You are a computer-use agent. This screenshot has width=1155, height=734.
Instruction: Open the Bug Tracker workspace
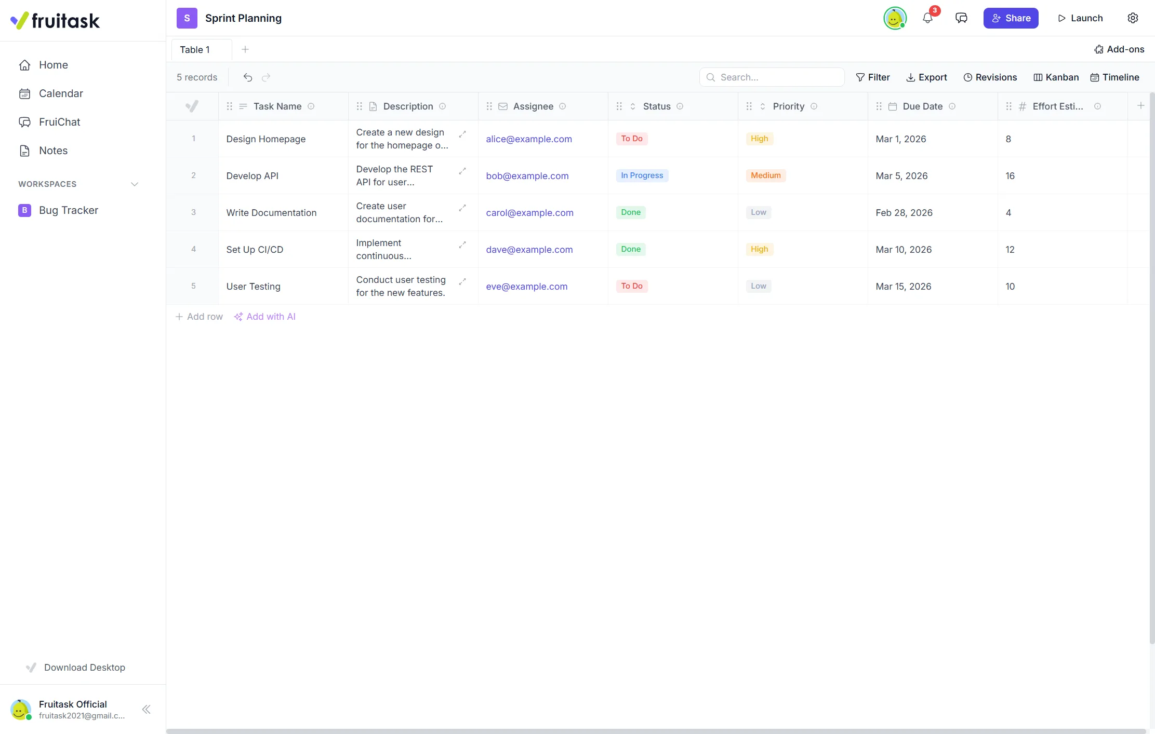(x=58, y=210)
